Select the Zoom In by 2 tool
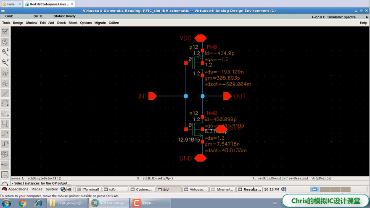The width and height of the screenshot is (370, 208). (x=5, y=52)
